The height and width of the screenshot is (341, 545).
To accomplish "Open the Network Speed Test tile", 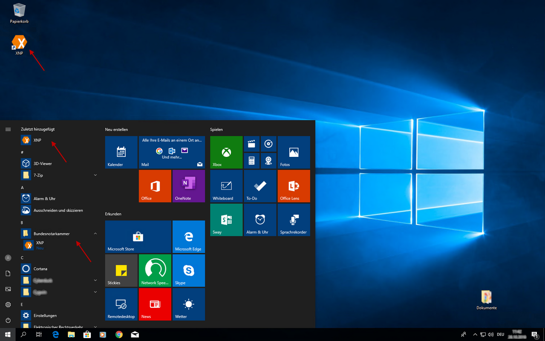I will (155, 270).
